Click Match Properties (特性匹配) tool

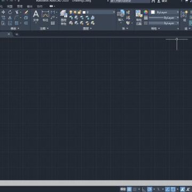pos(139,18)
